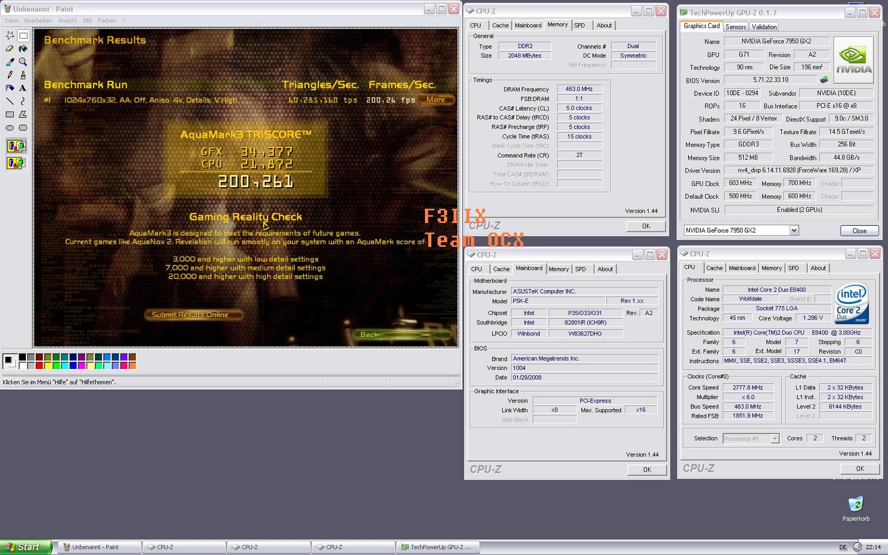
Task: Open the Processor #1 selection dropdown
Action: pyautogui.click(x=775, y=438)
